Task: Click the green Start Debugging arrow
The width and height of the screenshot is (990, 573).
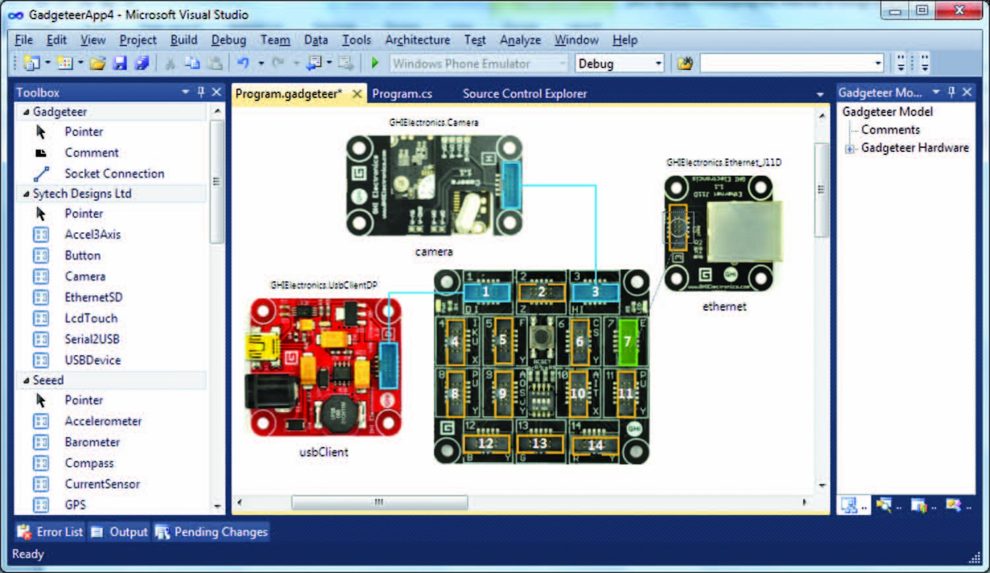Action: [x=375, y=63]
